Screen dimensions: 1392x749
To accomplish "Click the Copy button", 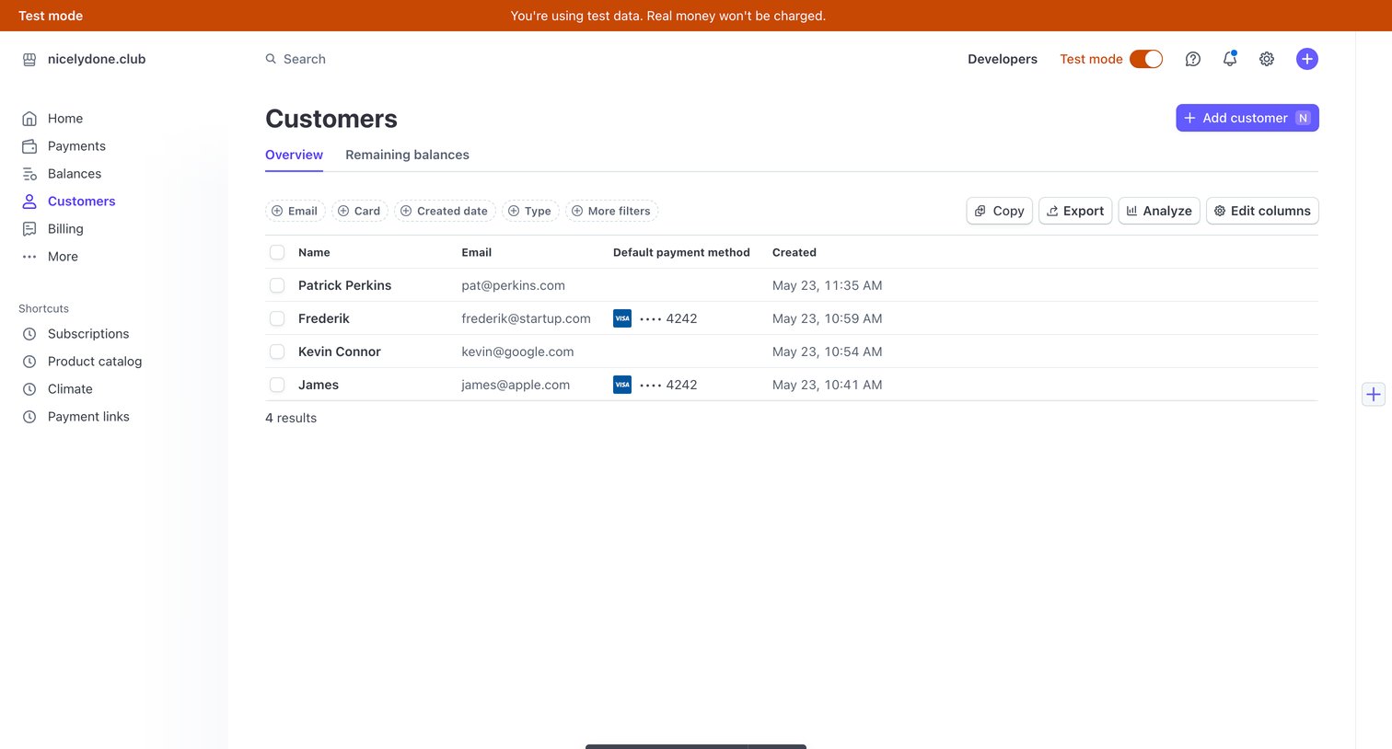I will [x=1000, y=211].
